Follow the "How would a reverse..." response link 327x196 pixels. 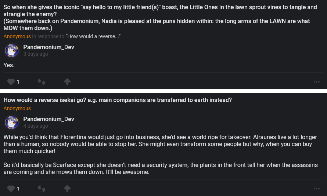[x=93, y=36]
